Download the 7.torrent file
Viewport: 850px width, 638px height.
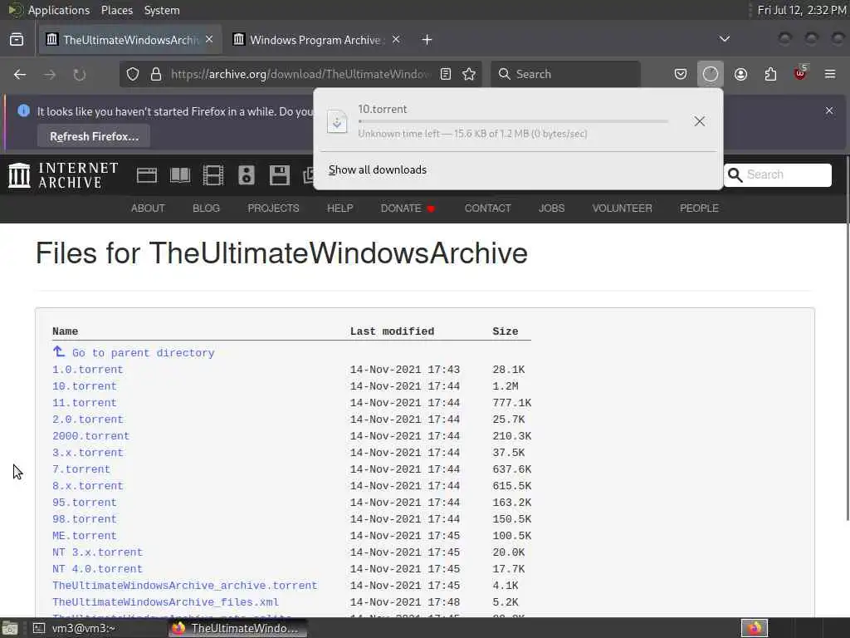[x=81, y=469]
